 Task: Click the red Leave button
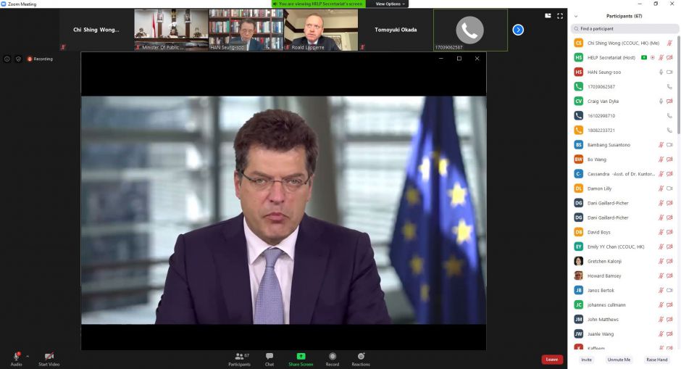(x=551, y=359)
